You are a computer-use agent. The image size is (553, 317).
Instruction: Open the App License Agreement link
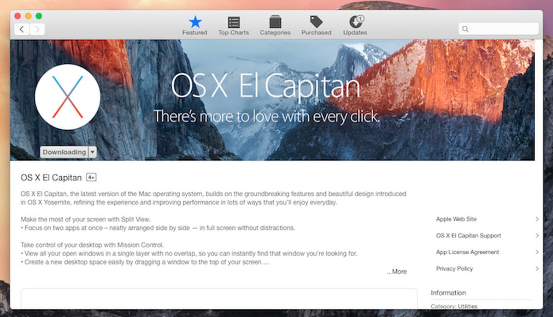pyautogui.click(x=467, y=252)
